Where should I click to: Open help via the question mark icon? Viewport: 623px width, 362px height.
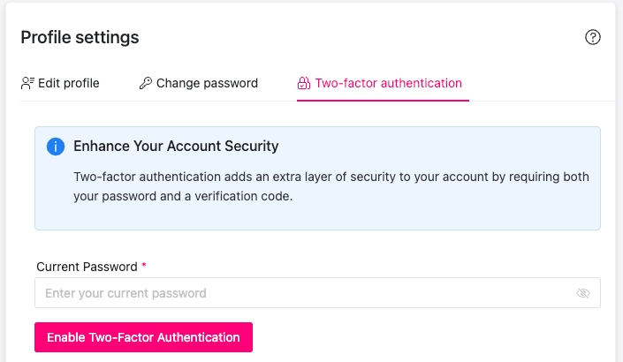593,37
